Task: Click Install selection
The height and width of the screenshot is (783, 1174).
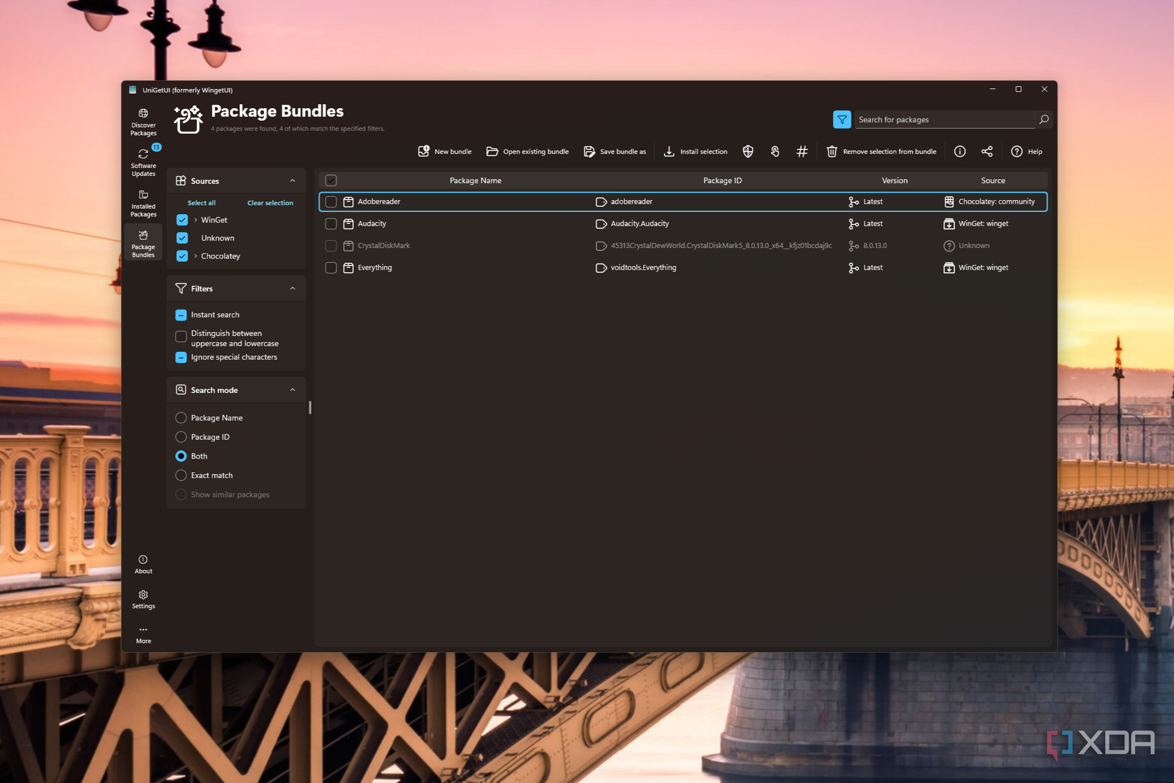Action: (x=695, y=152)
